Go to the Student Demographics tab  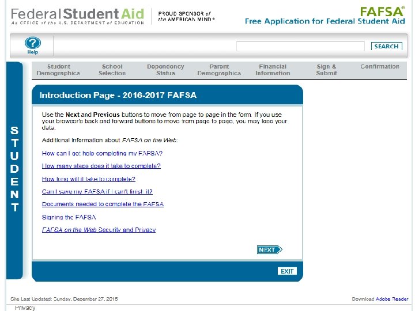[x=58, y=70]
